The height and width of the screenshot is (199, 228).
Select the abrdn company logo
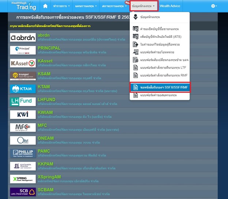click(x=23, y=37)
